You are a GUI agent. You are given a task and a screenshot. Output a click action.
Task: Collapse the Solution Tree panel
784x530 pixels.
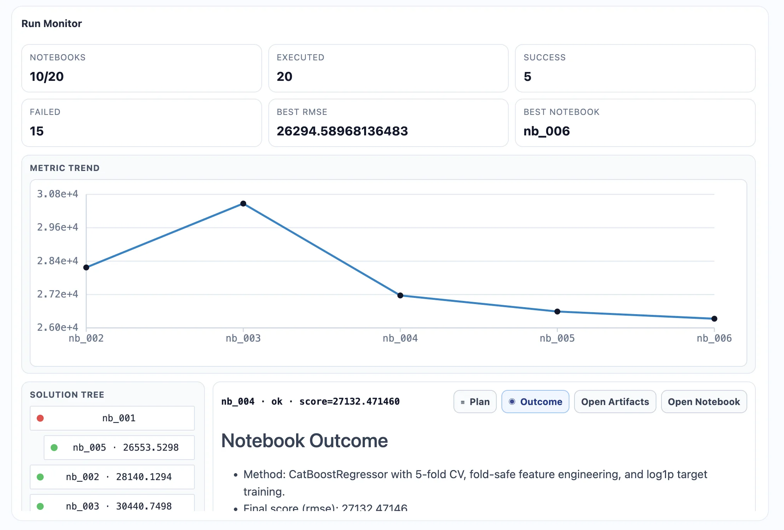tap(67, 395)
